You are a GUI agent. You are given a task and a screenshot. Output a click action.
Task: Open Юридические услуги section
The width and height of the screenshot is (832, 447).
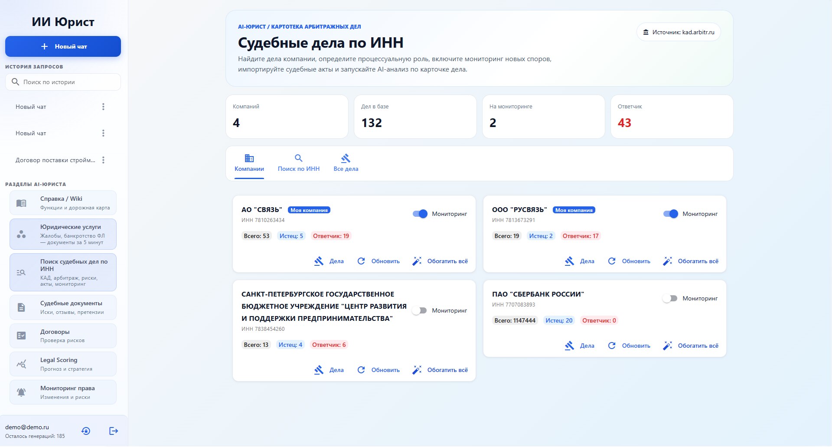tap(63, 234)
